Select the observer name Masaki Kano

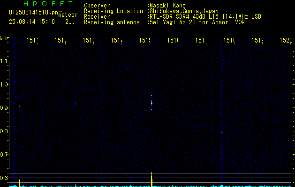(167, 6)
